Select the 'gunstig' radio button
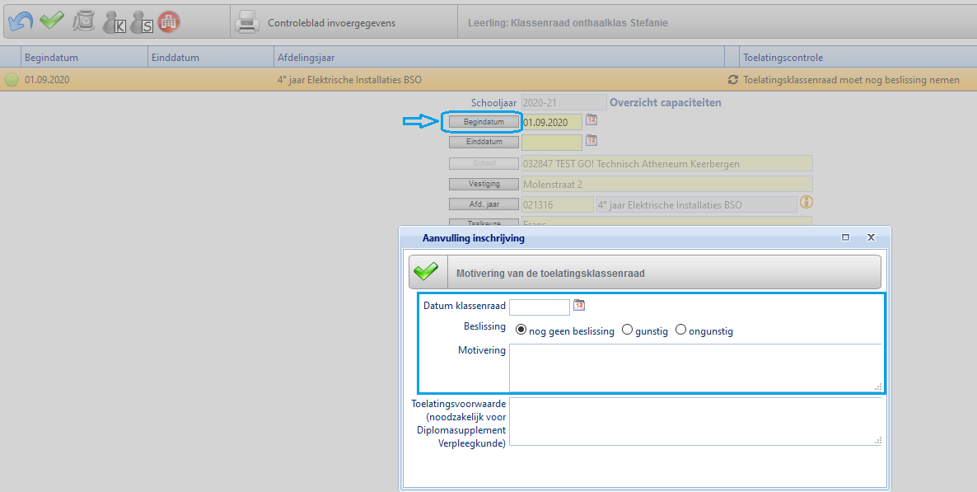This screenshot has width=977, height=492. [627, 330]
